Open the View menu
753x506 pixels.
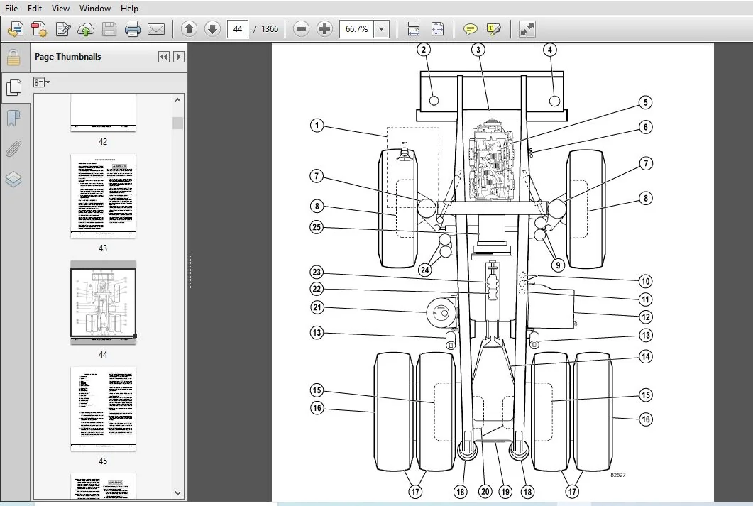coord(60,9)
